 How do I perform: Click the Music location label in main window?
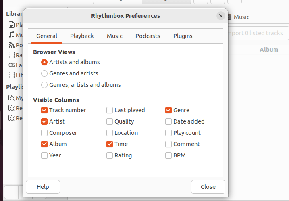coord(241,17)
